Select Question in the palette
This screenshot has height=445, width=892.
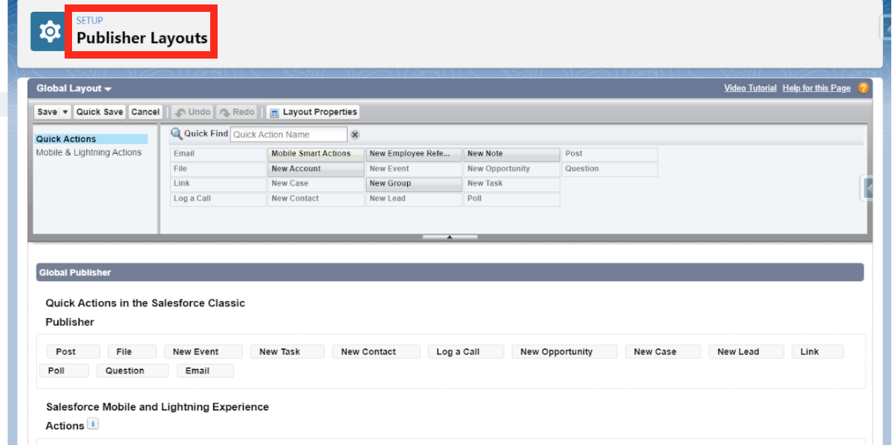point(610,169)
